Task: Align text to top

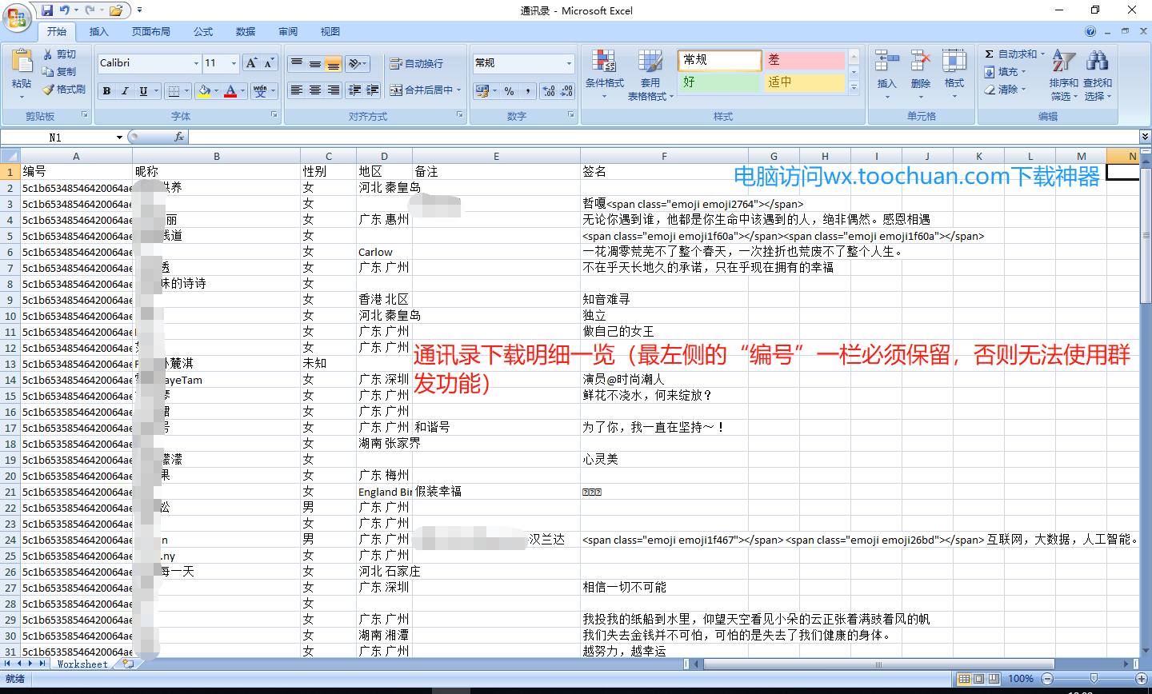Action: tap(297, 63)
